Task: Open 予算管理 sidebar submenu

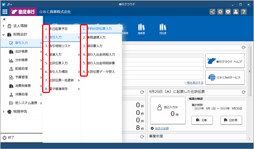Action: pyautogui.click(x=22, y=77)
